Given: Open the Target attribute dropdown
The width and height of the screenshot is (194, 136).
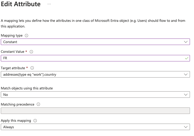Looking at the screenshot, I should click(x=95, y=74).
